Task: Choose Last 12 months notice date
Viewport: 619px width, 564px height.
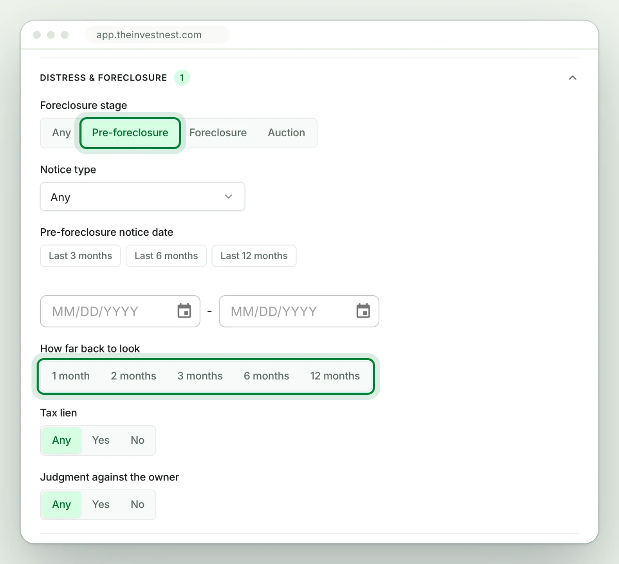Action: [254, 256]
